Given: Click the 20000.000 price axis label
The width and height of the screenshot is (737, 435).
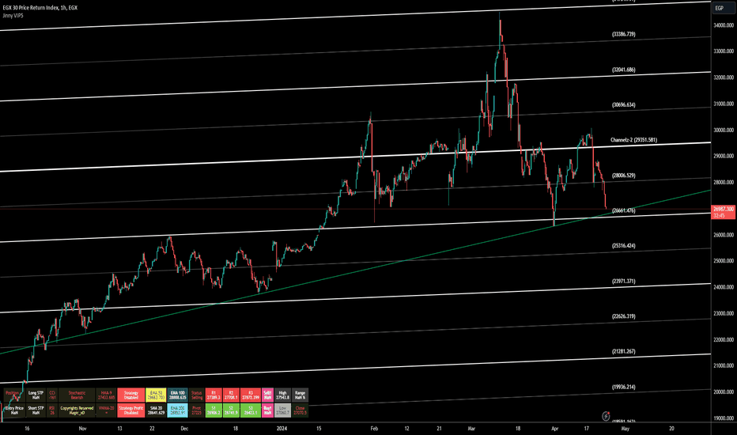Looking at the screenshot, I should pyautogui.click(x=724, y=391).
